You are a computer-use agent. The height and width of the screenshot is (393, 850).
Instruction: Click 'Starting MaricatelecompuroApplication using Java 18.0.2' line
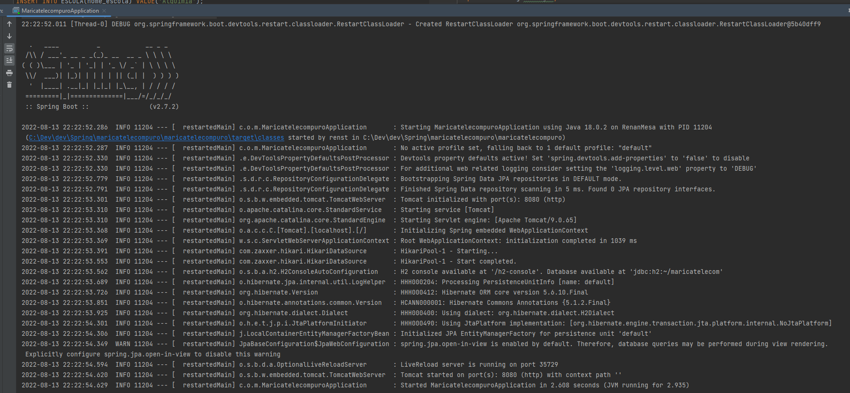[x=556, y=128]
